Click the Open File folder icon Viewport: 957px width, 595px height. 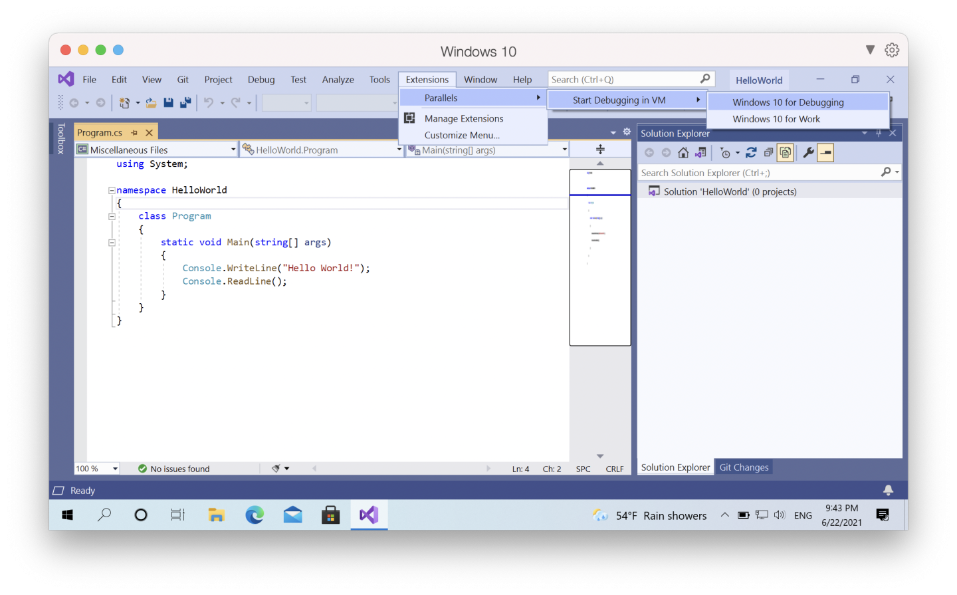[x=151, y=102]
